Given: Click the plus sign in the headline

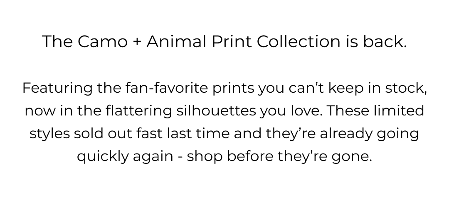Looking at the screenshot, I should pos(138,42).
